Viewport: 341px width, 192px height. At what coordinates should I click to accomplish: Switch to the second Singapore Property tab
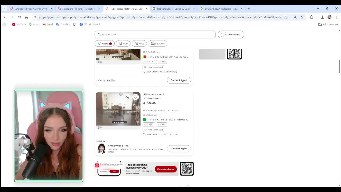pyautogui.click(x=78, y=9)
